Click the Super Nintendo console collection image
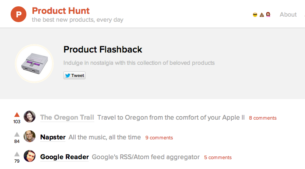The height and width of the screenshot is (169, 305). click(34, 64)
